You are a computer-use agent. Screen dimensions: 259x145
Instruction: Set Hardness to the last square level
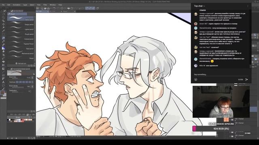pyautogui.click(x=30, y=82)
